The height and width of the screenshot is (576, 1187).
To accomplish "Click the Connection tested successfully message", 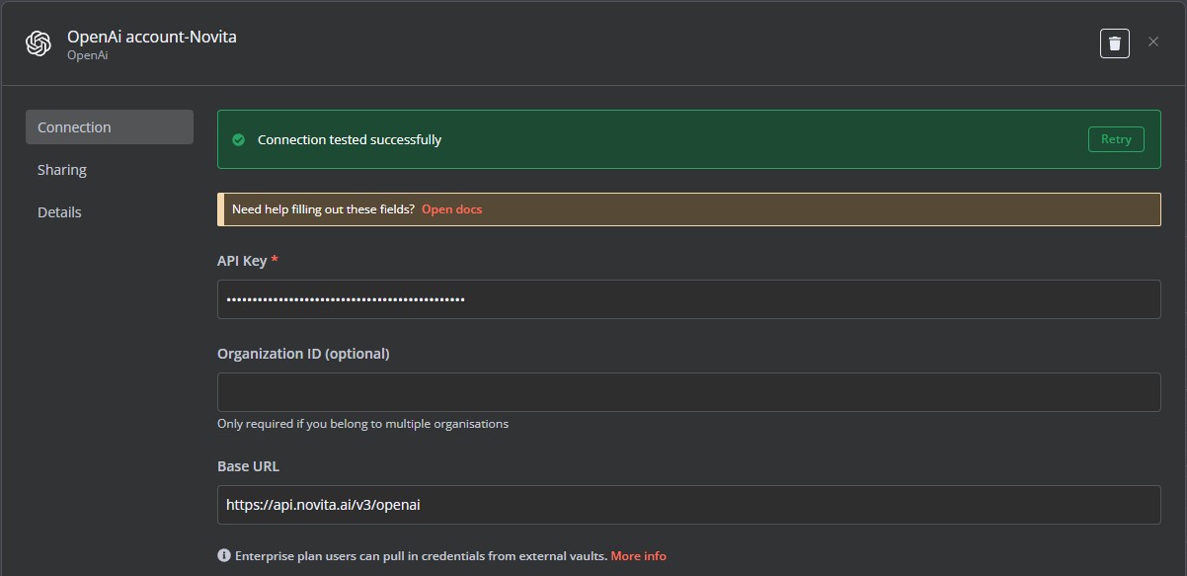I will coord(350,140).
